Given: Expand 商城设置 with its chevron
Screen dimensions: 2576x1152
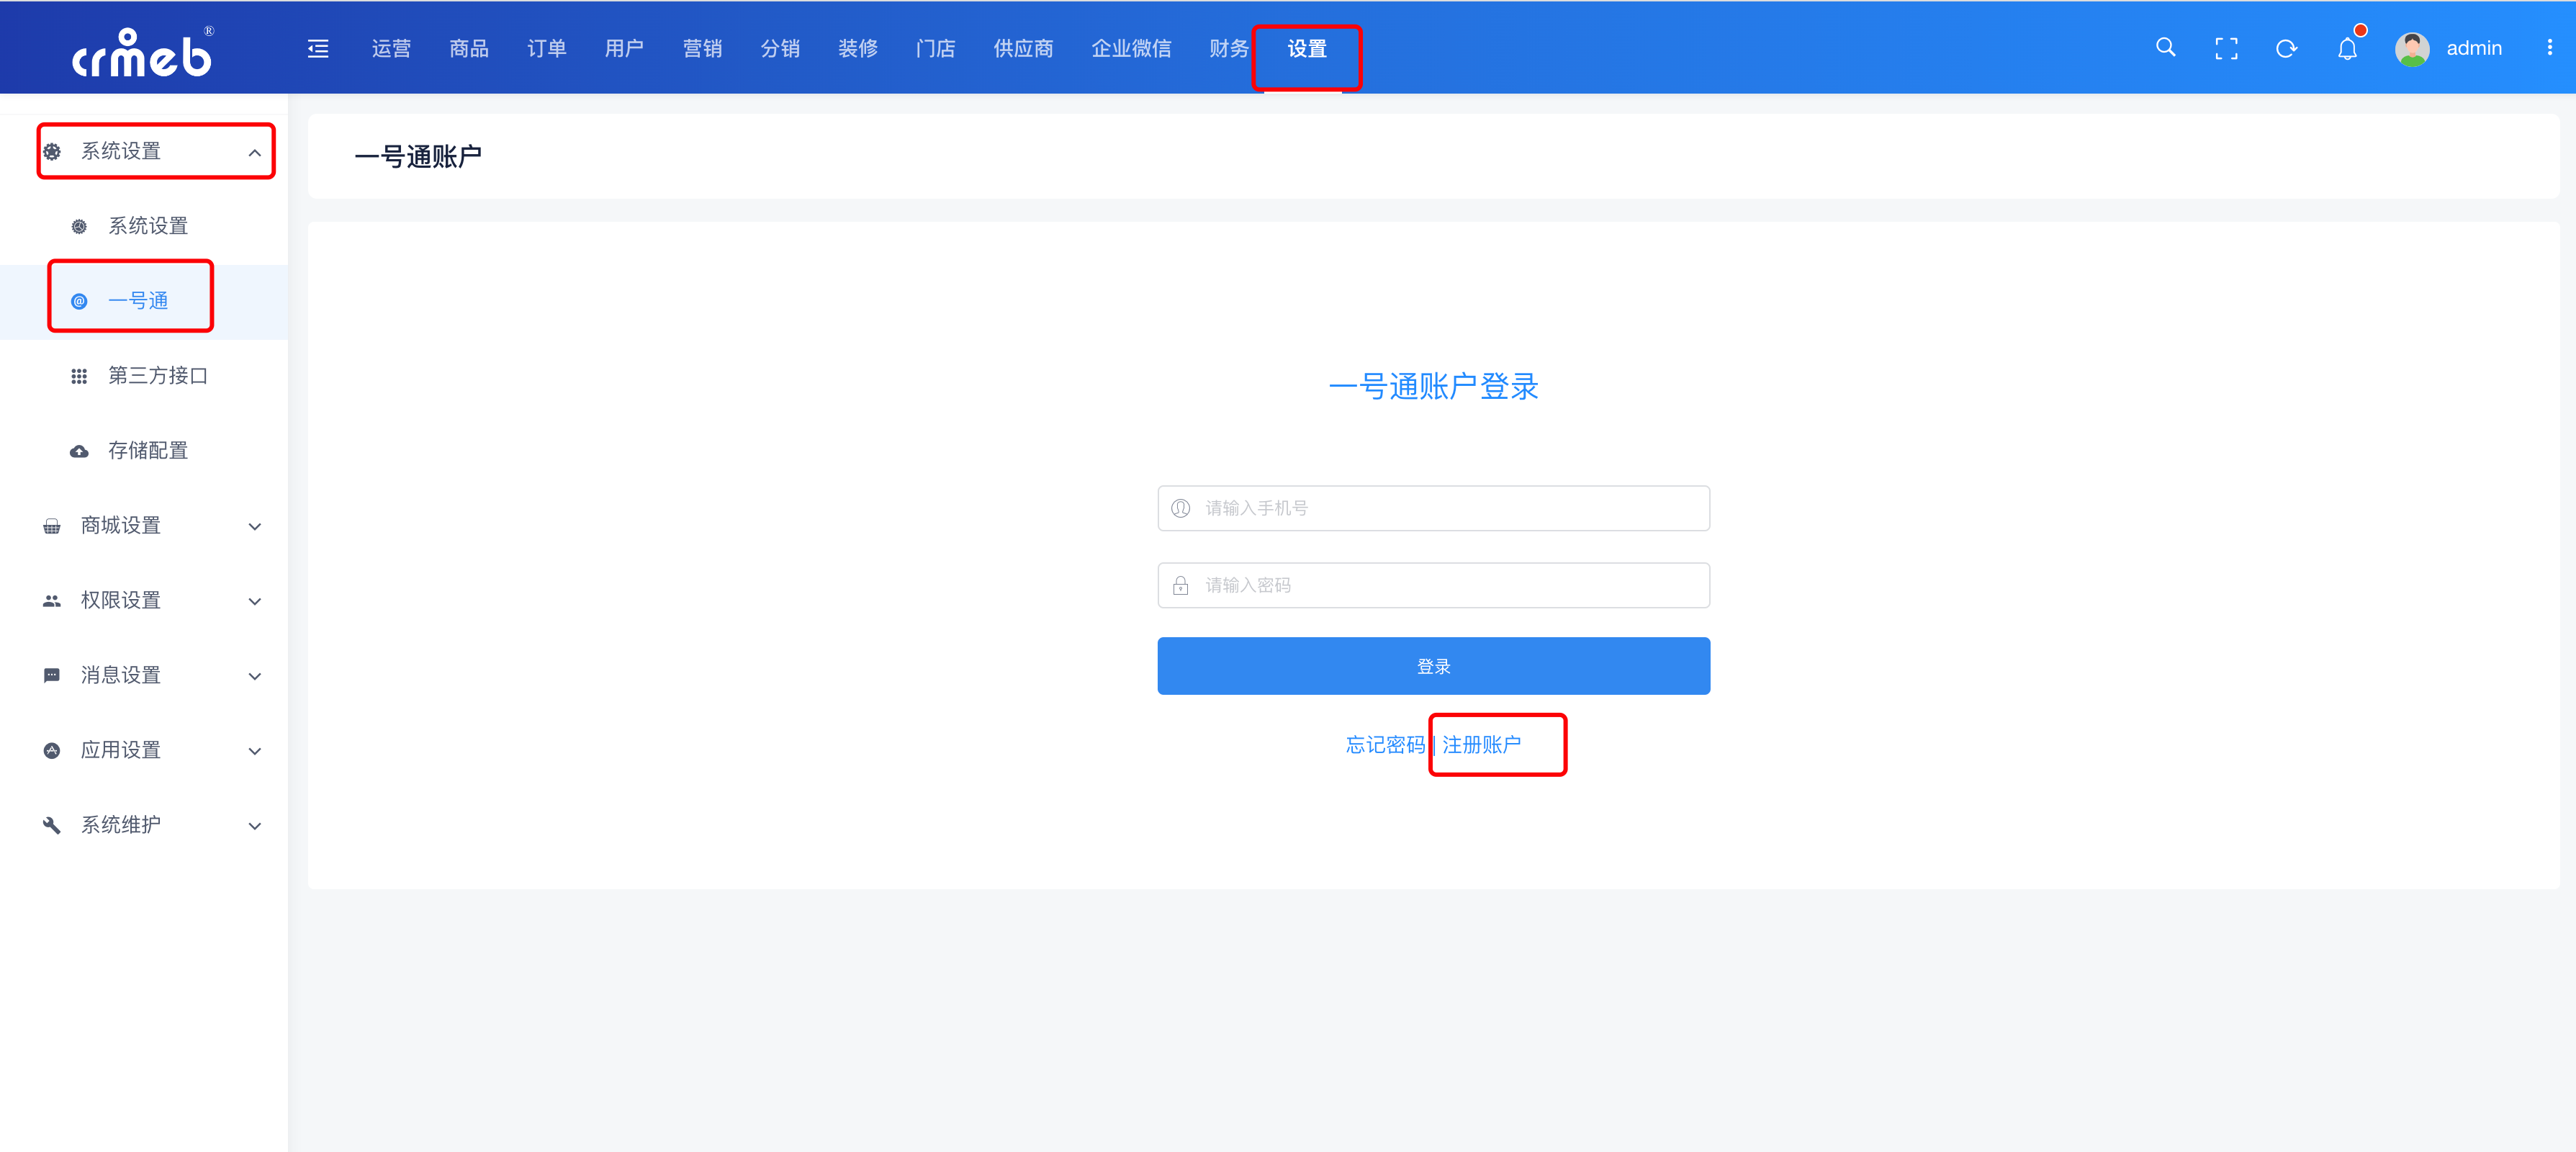Looking at the screenshot, I should (x=255, y=527).
